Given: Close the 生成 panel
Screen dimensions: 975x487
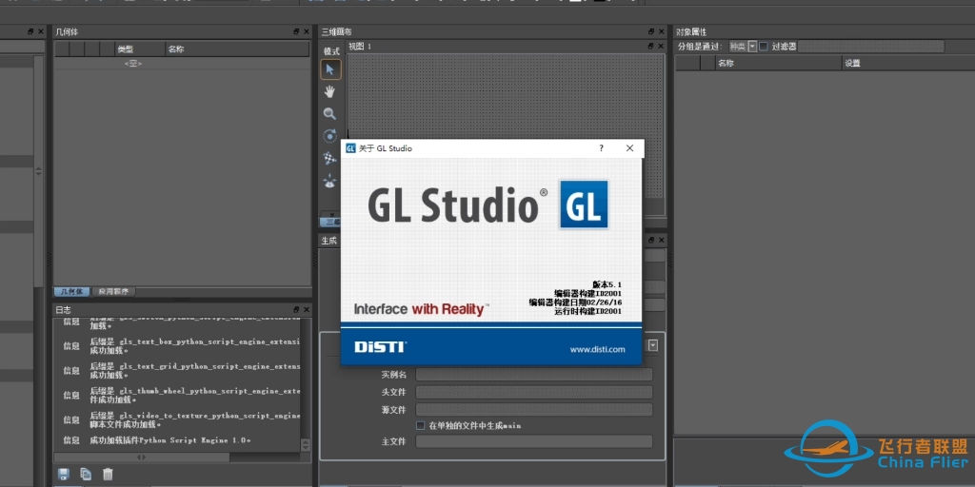Looking at the screenshot, I should click(x=661, y=240).
